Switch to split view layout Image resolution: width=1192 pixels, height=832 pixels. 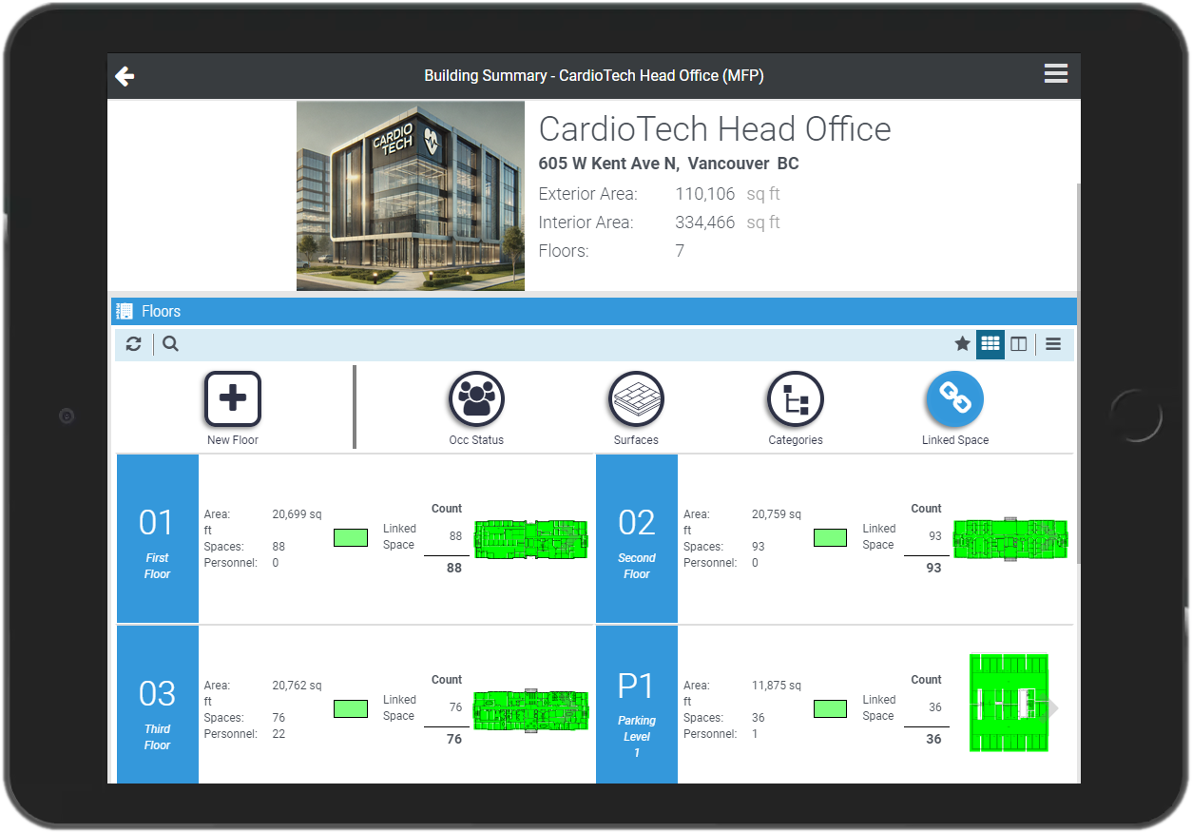click(1018, 343)
